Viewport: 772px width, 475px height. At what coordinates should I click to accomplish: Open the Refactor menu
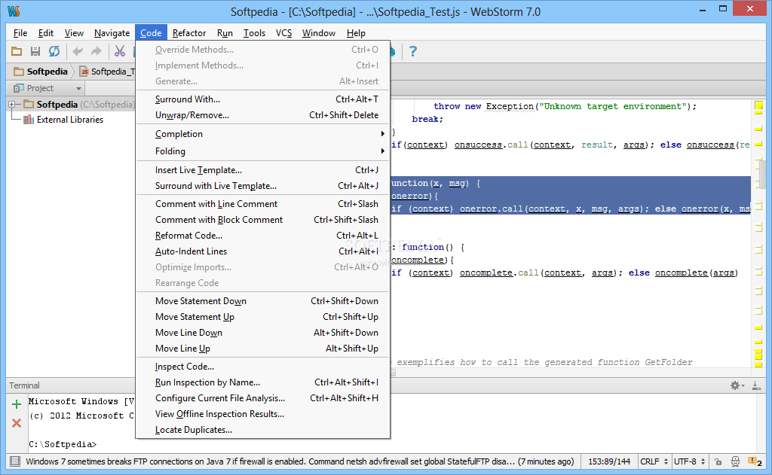coord(189,33)
